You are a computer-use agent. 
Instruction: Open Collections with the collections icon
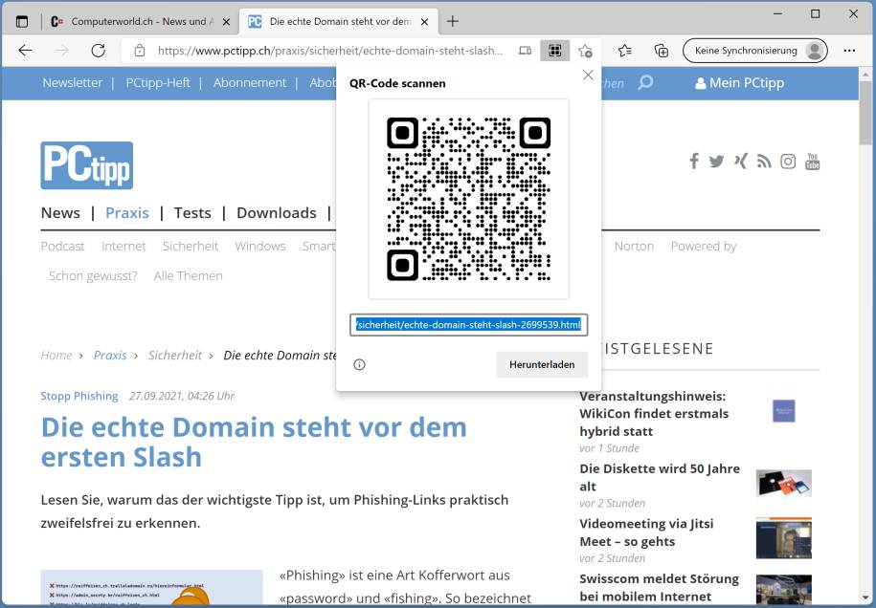coord(662,51)
